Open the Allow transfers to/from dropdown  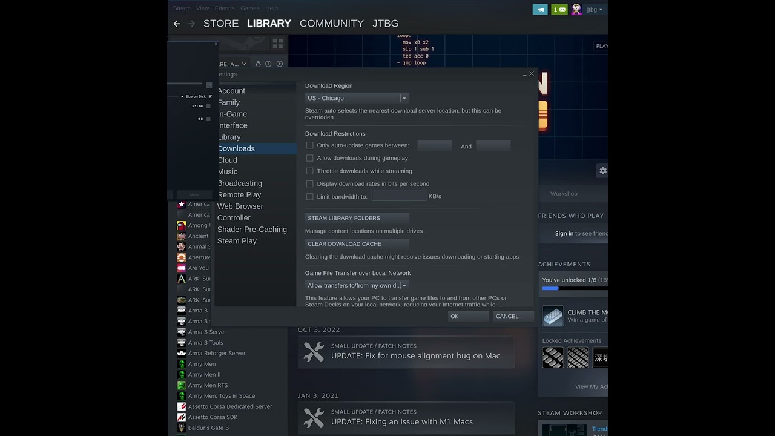click(357, 285)
